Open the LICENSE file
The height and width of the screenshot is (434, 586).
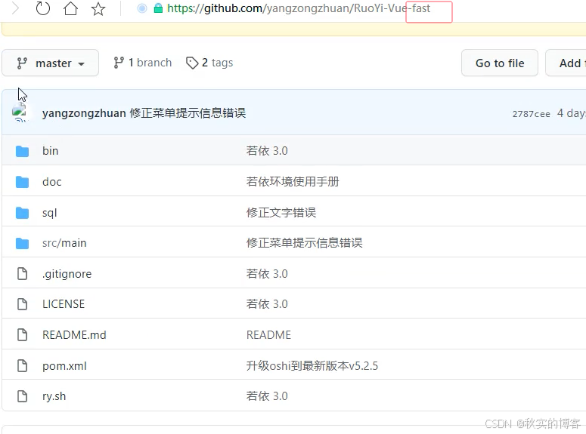64,304
